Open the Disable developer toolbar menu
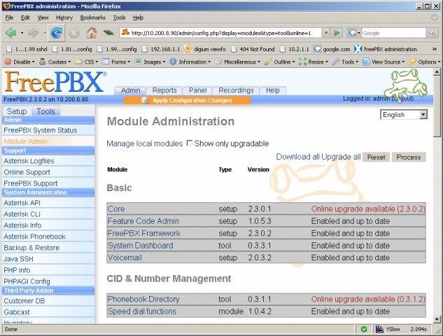 point(20,62)
